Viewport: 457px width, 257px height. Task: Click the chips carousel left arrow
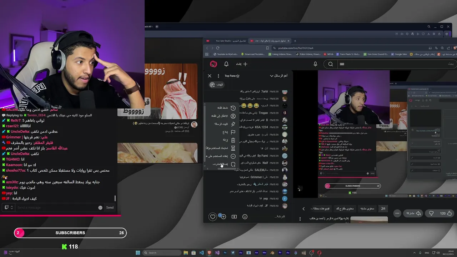303,209
